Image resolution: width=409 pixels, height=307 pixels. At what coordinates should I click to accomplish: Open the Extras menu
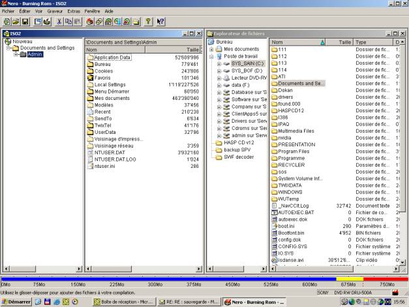pyautogui.click(x=74, y=11)
